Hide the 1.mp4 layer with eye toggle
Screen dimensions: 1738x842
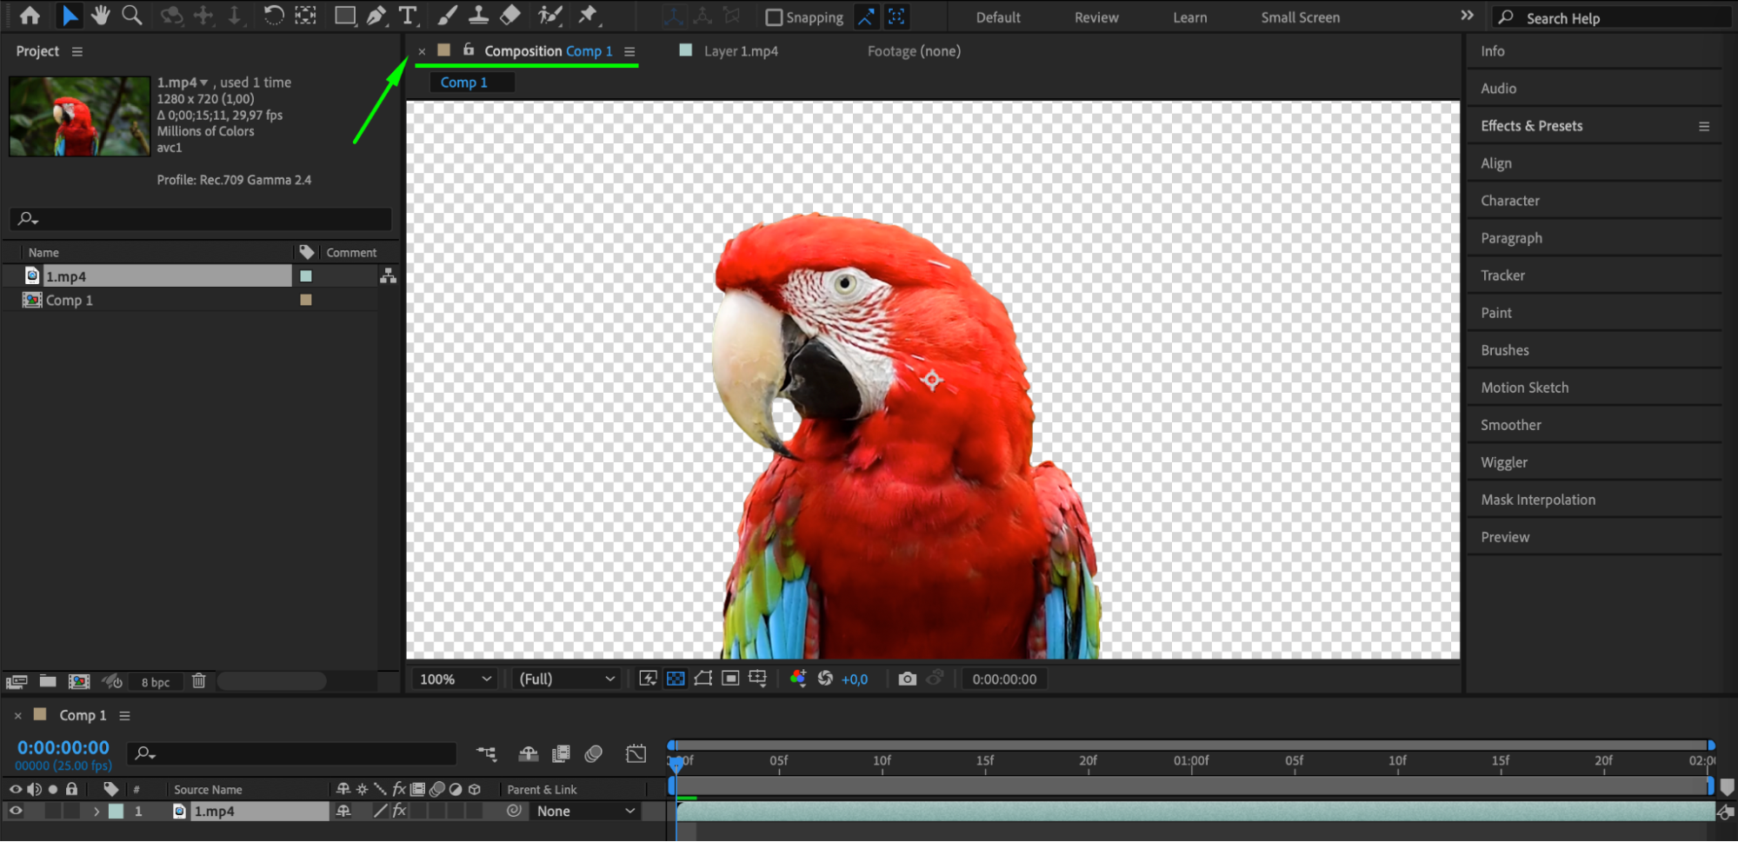click(16, 811)
